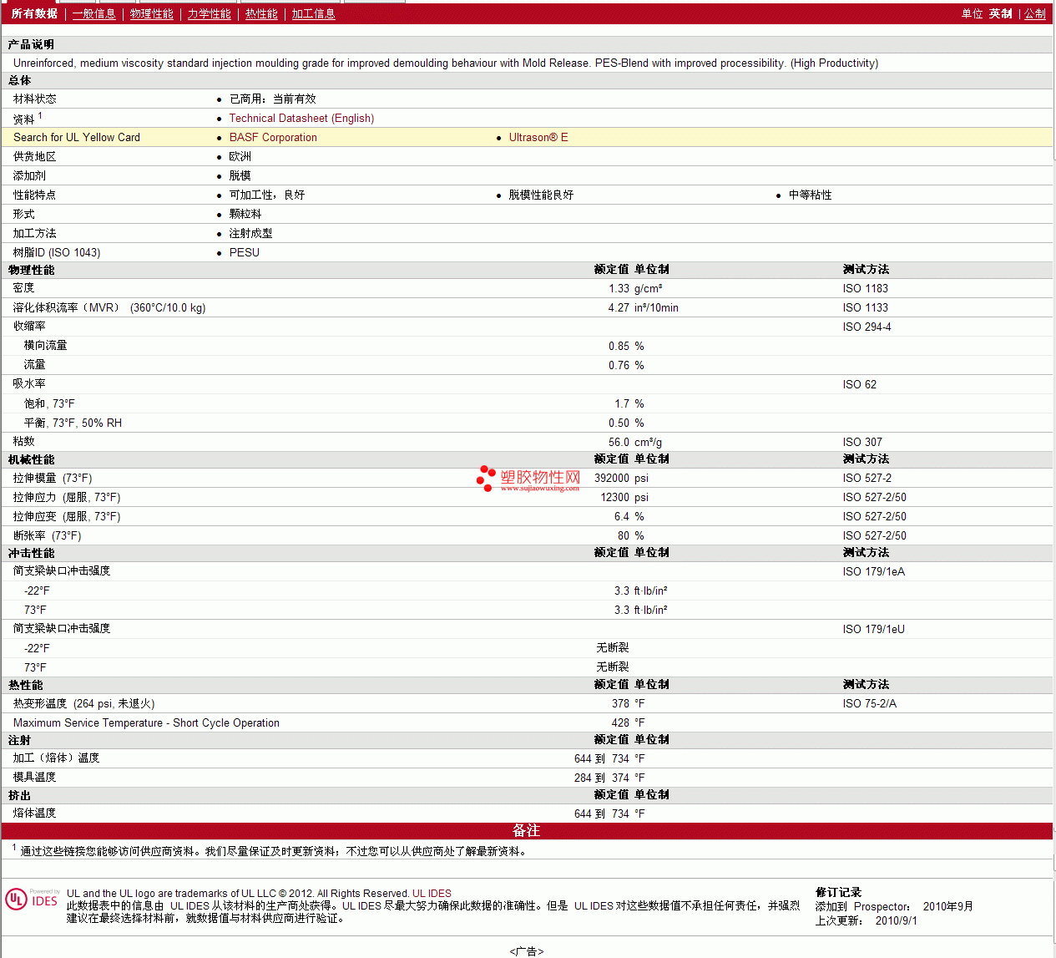Select the 修订记录 heading
Image resolution: width=1056 pixels, height=958 pixels.
838,893
